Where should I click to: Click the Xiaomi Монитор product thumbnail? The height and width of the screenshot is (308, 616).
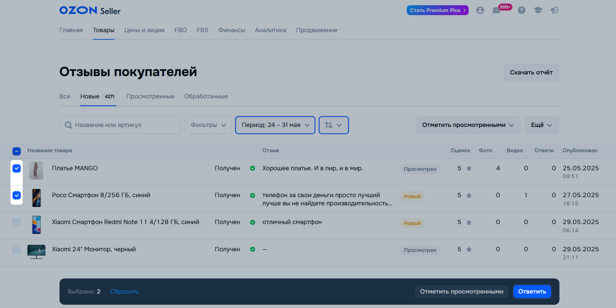coord(36,252)
